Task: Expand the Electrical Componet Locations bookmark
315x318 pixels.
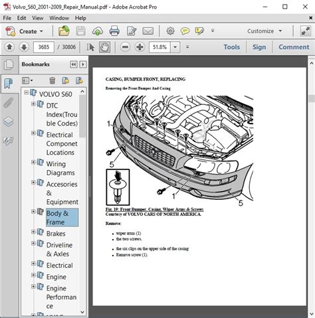Action: coord(33,133)
